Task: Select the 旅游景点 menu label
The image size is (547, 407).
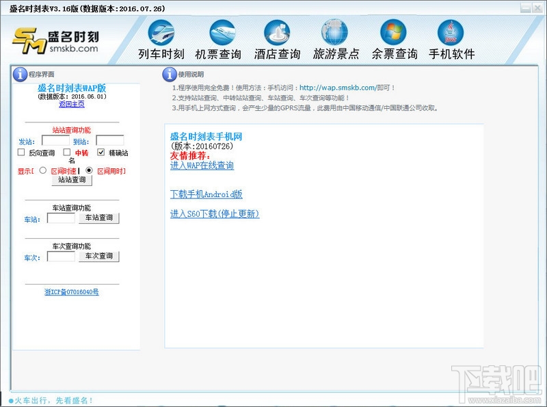Action: (336, 54)
